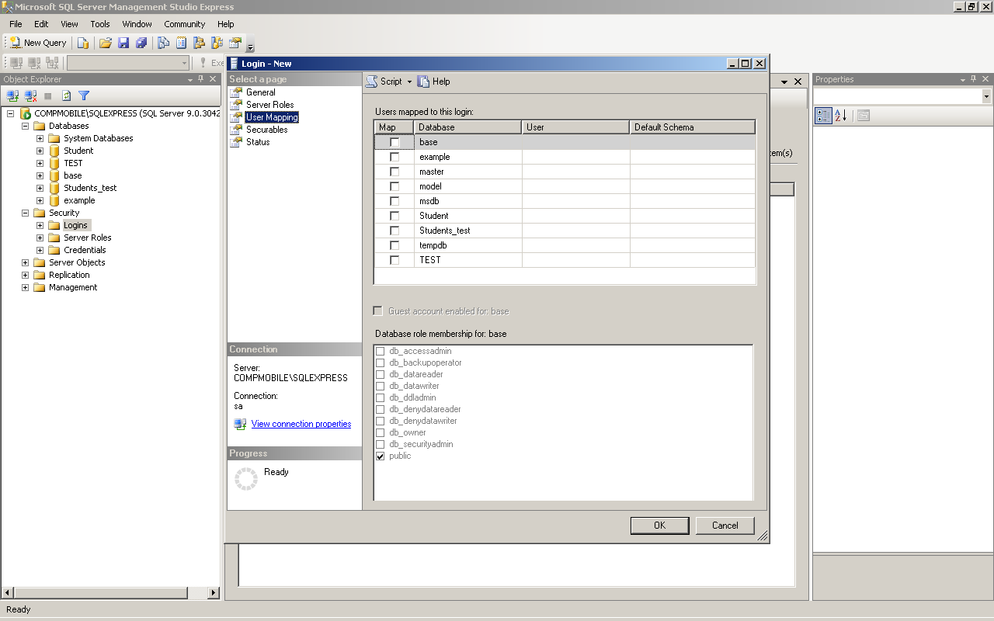The image size is (994, 621).
Task: Check the Map box for tempdb
Action: click(x=394, y=245)
